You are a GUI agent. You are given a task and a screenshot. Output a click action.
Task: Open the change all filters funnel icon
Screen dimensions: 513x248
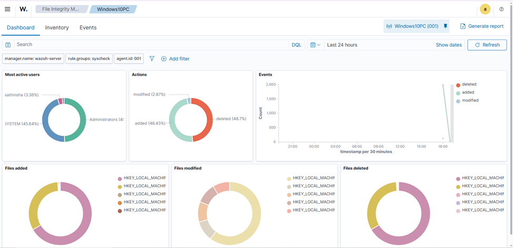pyautogui.click(x=152, y=58)
